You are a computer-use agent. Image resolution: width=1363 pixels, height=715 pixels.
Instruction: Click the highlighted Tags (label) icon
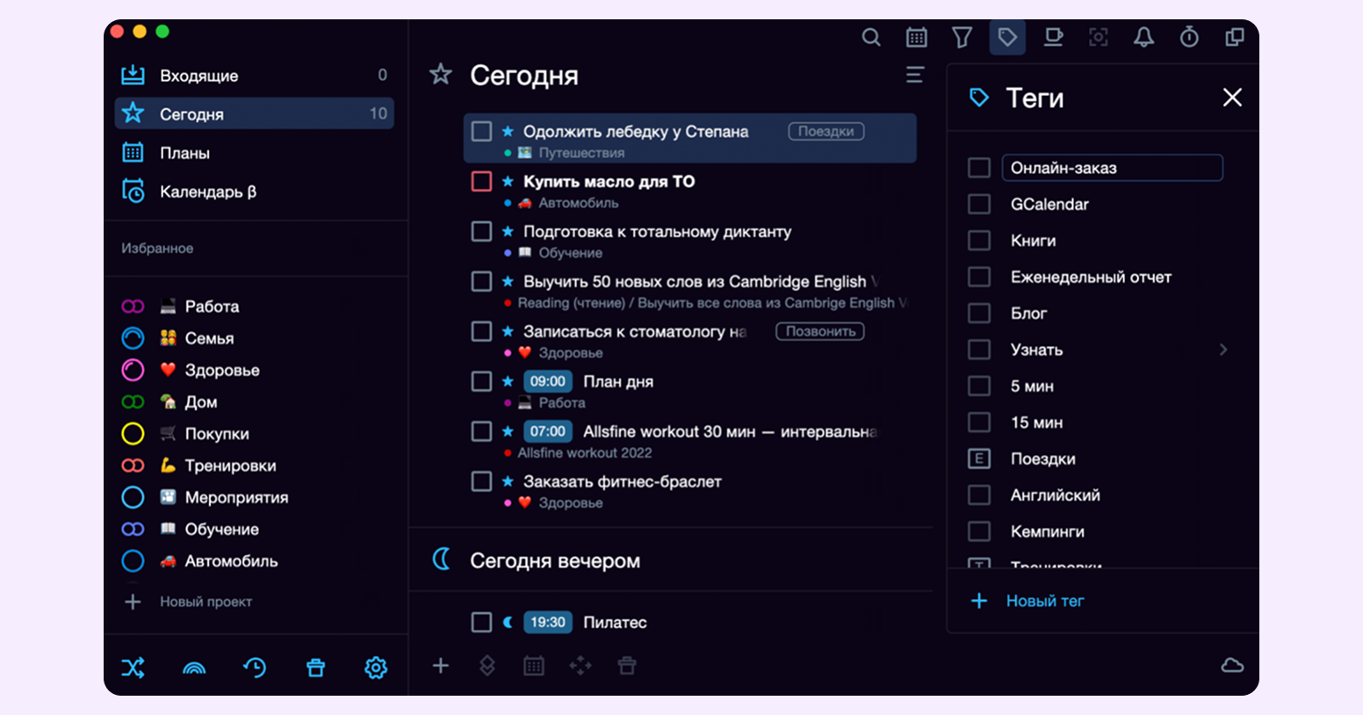tap(1007, 38)
